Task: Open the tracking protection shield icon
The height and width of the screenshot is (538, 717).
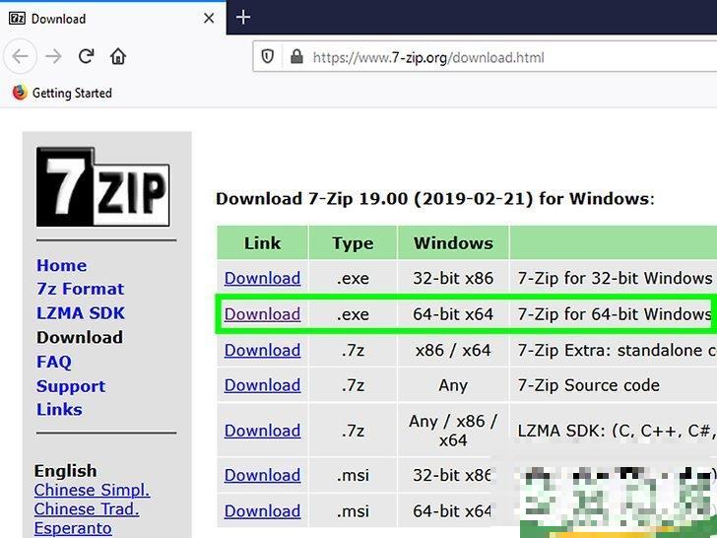Action: [x=267, y=57]
